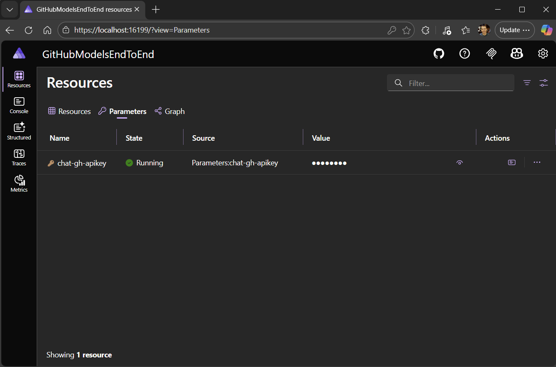Screen dimensions: 556x367
Task: Open the Metrics page in sidebar
Action: pyautogui.click(x=19, y=184)
